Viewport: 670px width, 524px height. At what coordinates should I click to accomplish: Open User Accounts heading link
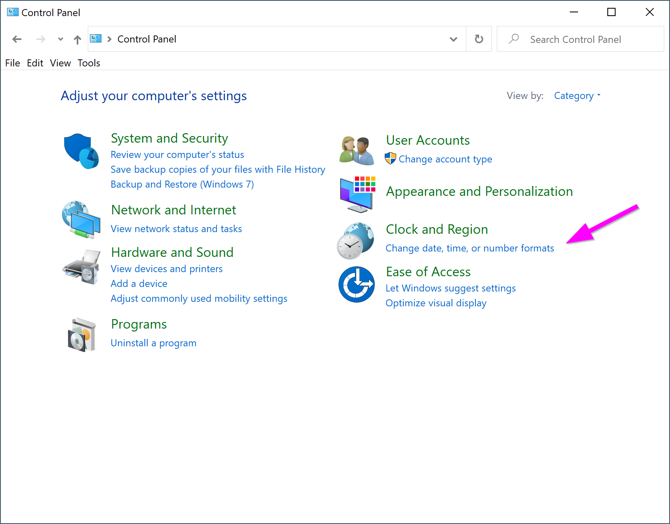(x=428, y=140)
